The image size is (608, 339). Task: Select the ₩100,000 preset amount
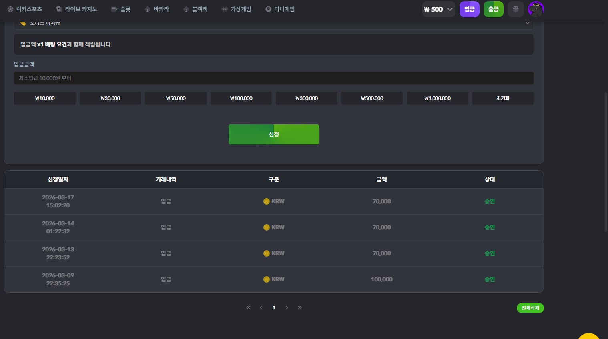(241, 98)
